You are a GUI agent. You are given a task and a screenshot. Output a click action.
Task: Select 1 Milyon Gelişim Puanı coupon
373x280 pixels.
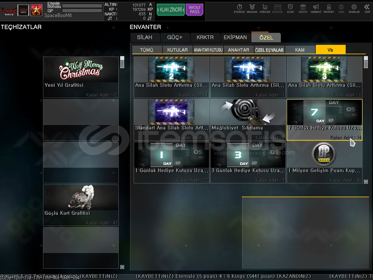[x=325, y=163]
